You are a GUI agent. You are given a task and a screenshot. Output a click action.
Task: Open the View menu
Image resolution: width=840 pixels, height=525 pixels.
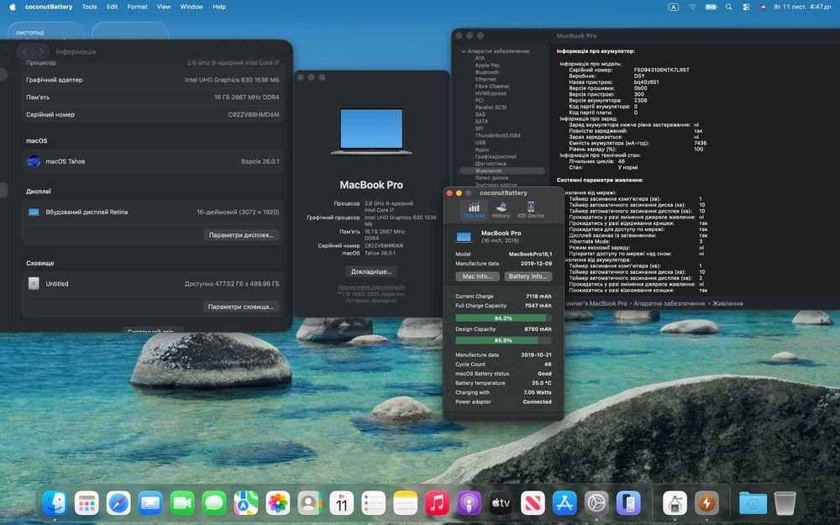(164, 7)
